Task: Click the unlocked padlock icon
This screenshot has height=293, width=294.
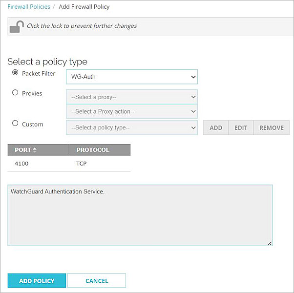Action: 17,27
